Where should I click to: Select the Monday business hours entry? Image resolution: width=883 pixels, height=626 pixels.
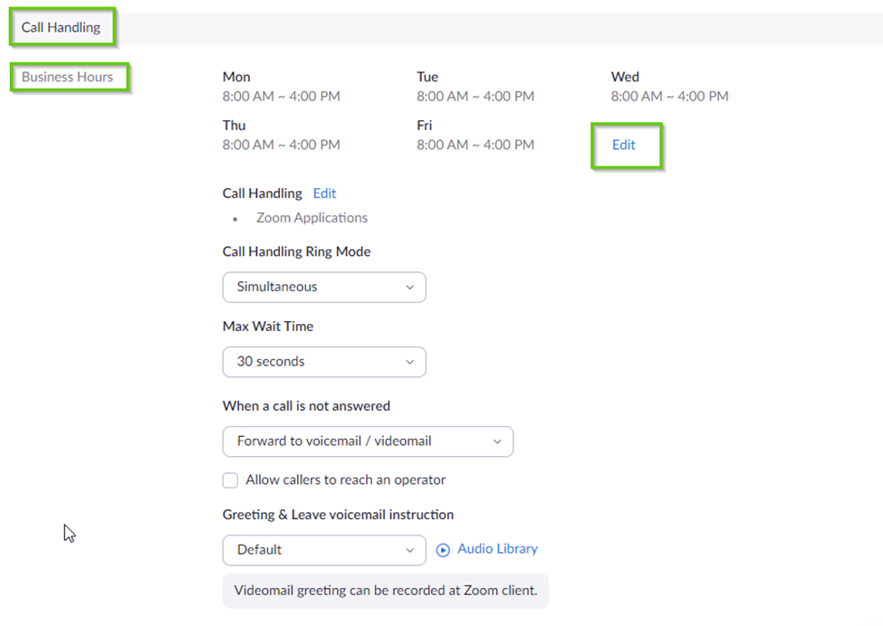point(281,87)
